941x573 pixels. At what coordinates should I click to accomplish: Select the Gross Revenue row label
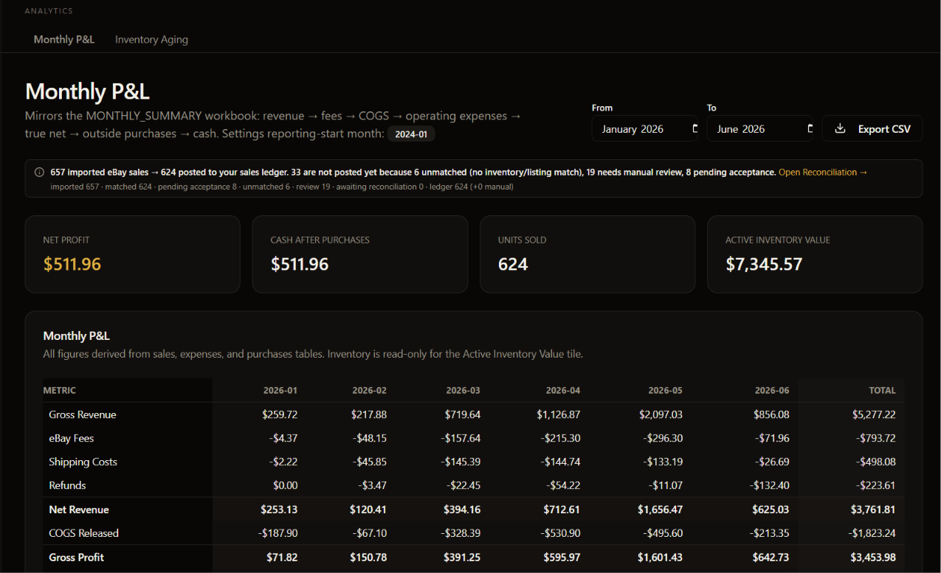[x=83, y=414]
